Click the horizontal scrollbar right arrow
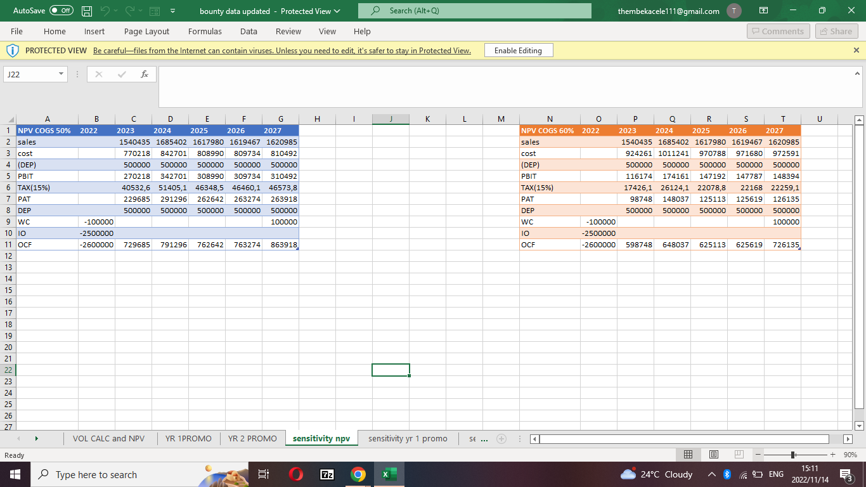The image size is (866, 487). pyautogui.click(x=848, y=439)
